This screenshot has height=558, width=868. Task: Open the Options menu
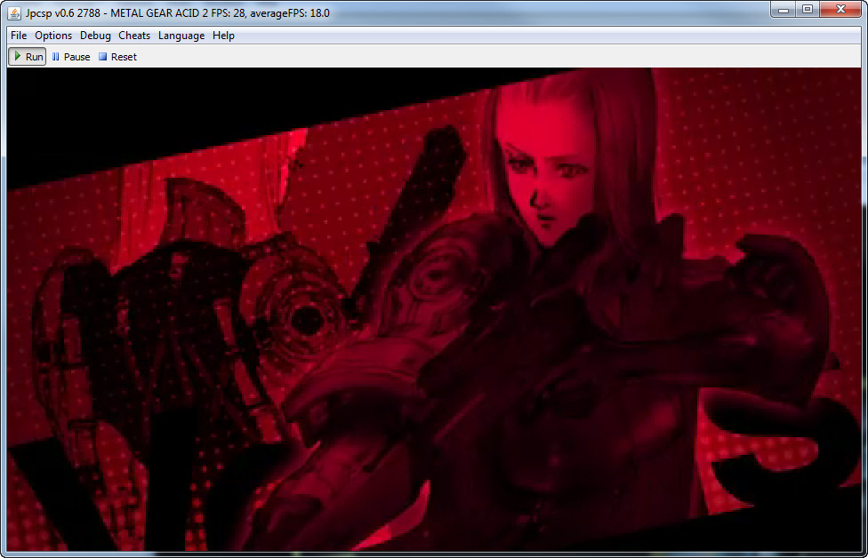[53, 36]
